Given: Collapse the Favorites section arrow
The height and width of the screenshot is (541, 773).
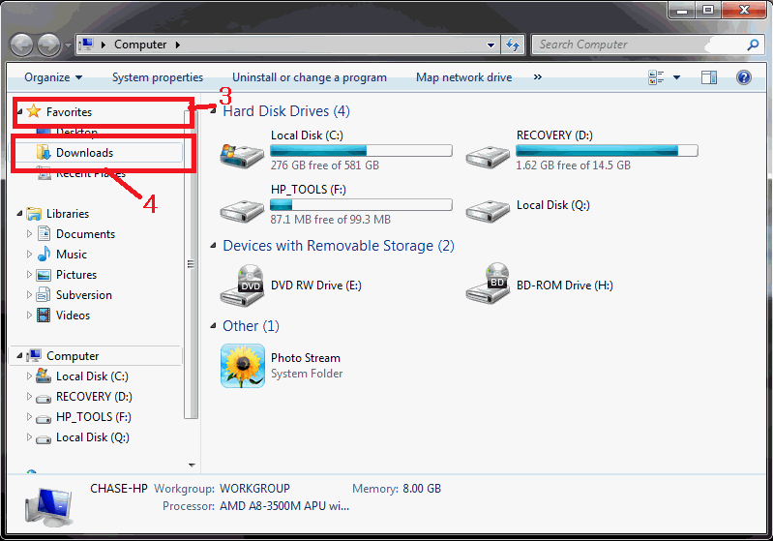Looking at the screenshot, I should [x=20, y=112].
